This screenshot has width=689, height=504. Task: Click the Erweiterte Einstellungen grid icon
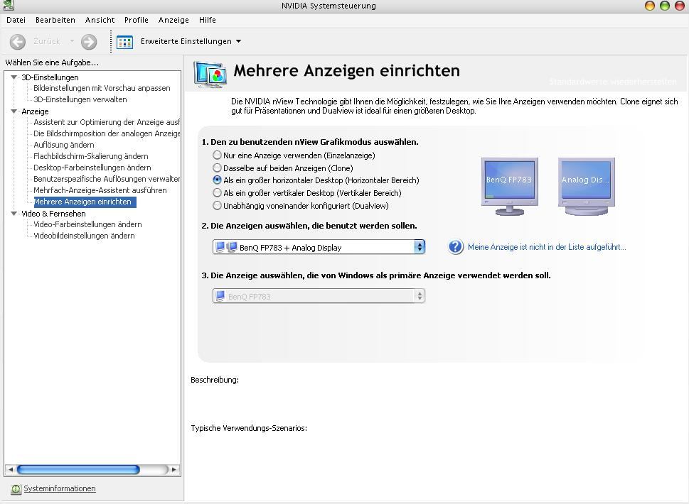(125, 42)
